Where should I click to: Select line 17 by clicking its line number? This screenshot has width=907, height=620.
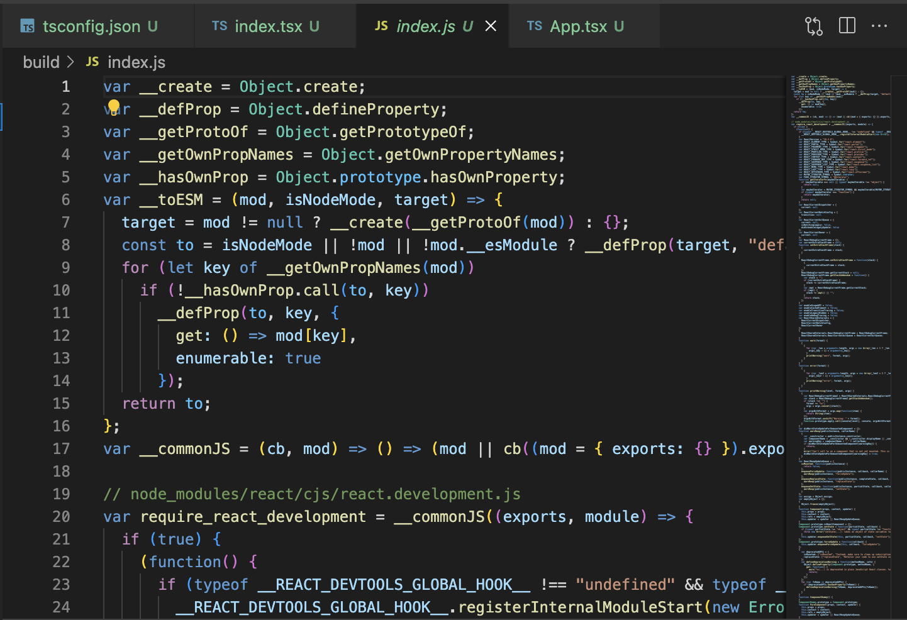(x=62, y=448)
